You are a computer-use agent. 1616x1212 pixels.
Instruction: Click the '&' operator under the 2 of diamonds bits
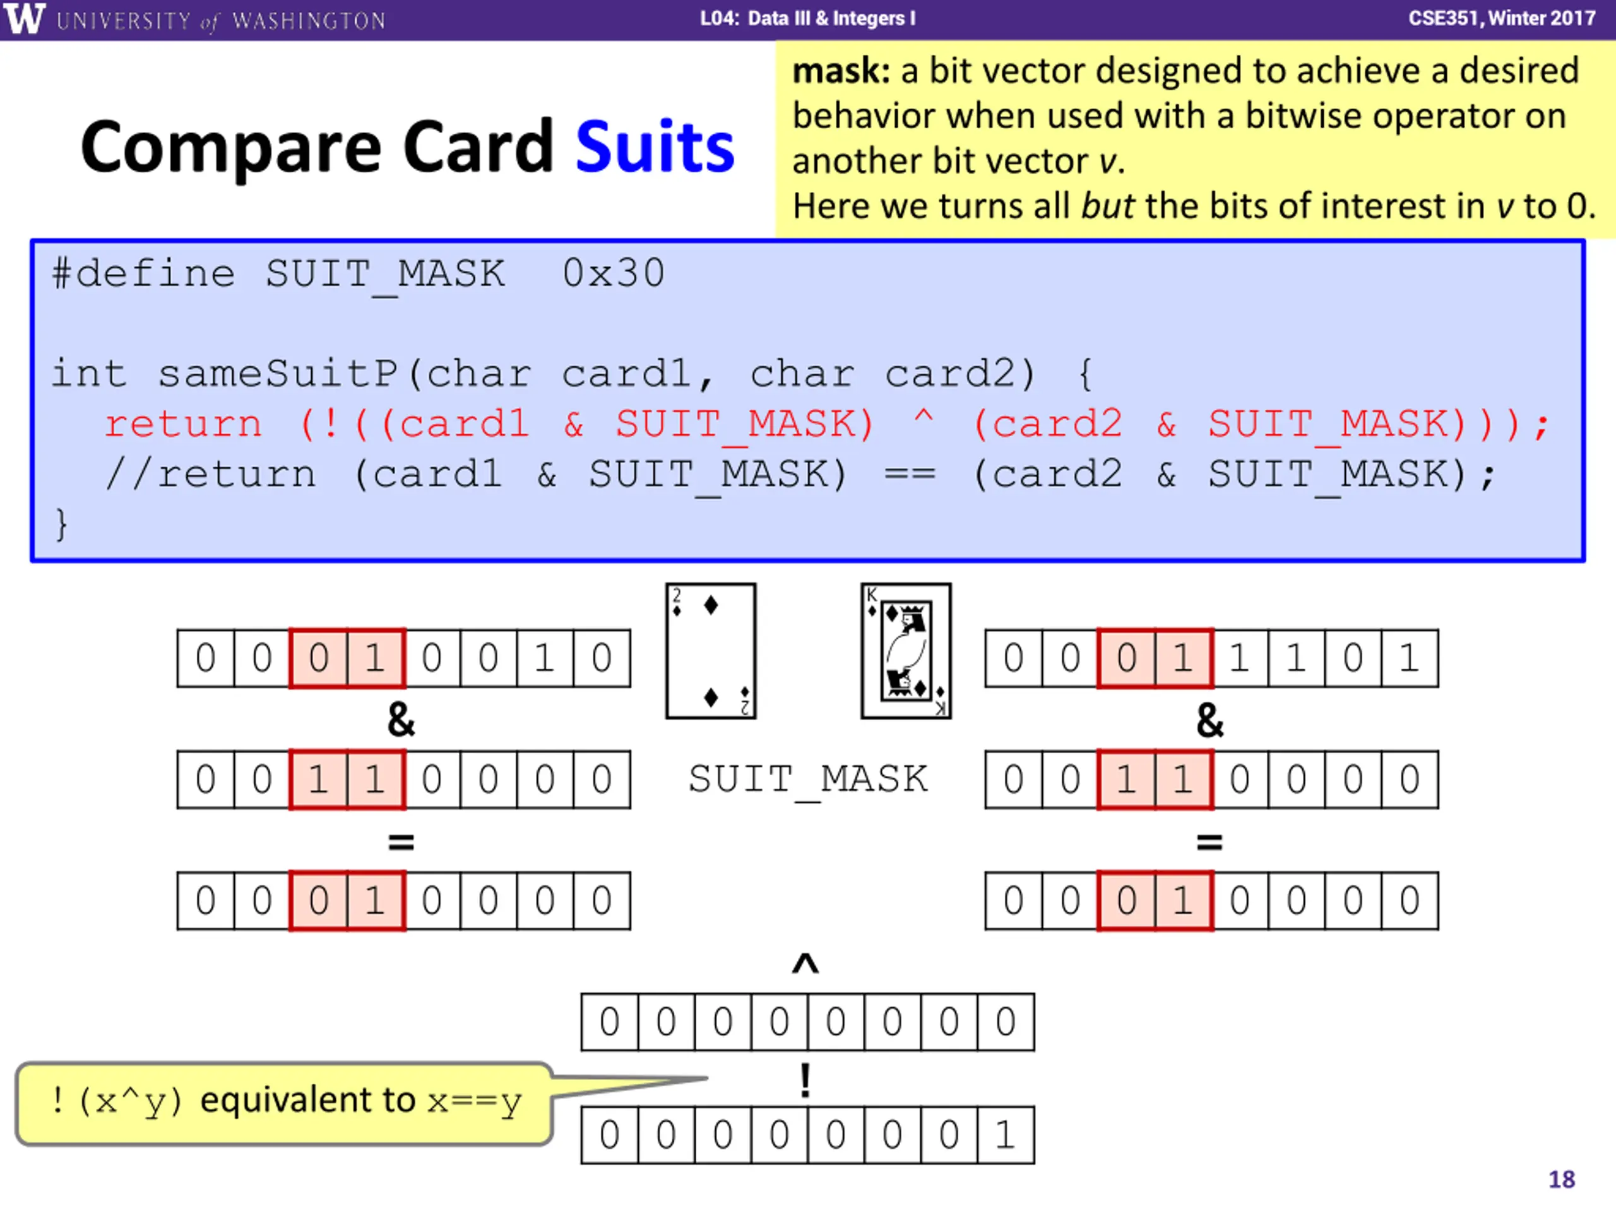click(401, 720)
